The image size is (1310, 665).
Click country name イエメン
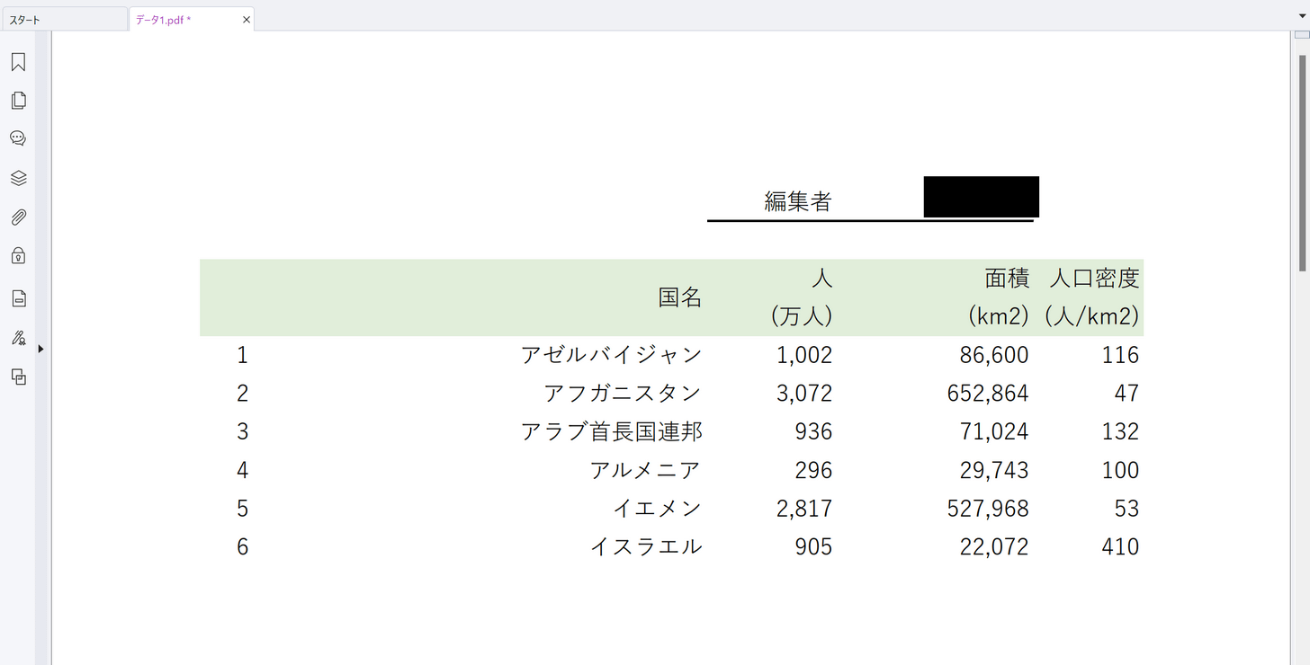tap(657, 509)
